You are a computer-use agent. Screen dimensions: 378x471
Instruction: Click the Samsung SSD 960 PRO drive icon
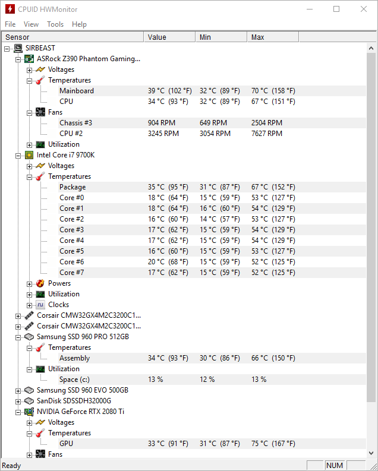[29, 337]
